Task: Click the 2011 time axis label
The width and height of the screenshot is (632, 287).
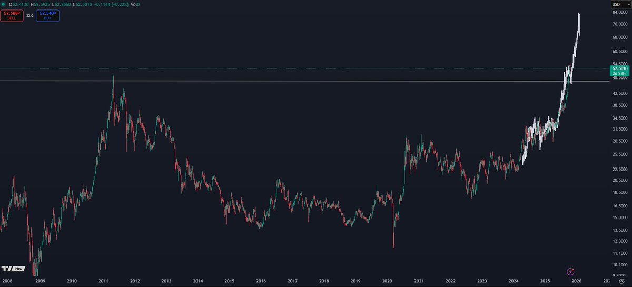Action: [x=103, y=282]
